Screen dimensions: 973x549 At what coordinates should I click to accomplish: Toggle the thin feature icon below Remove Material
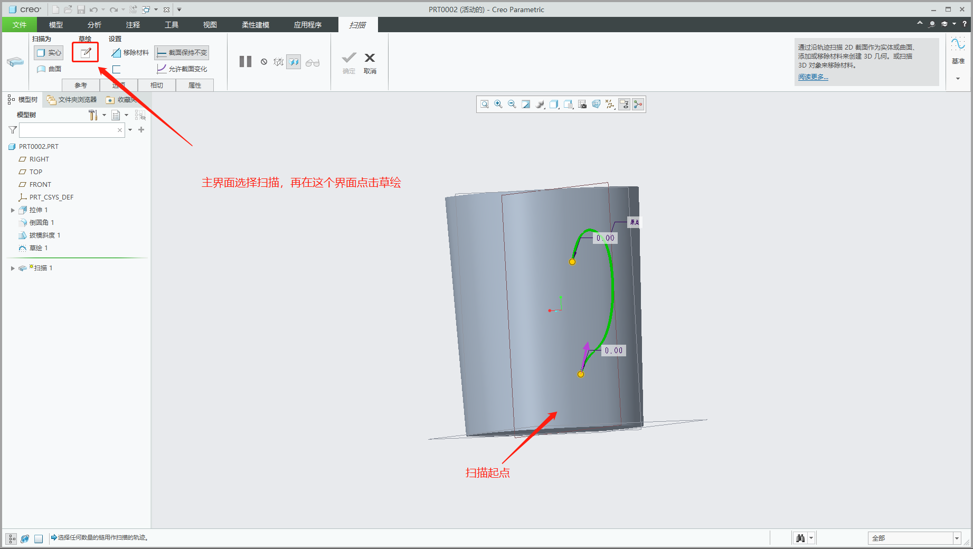point(117,69)
